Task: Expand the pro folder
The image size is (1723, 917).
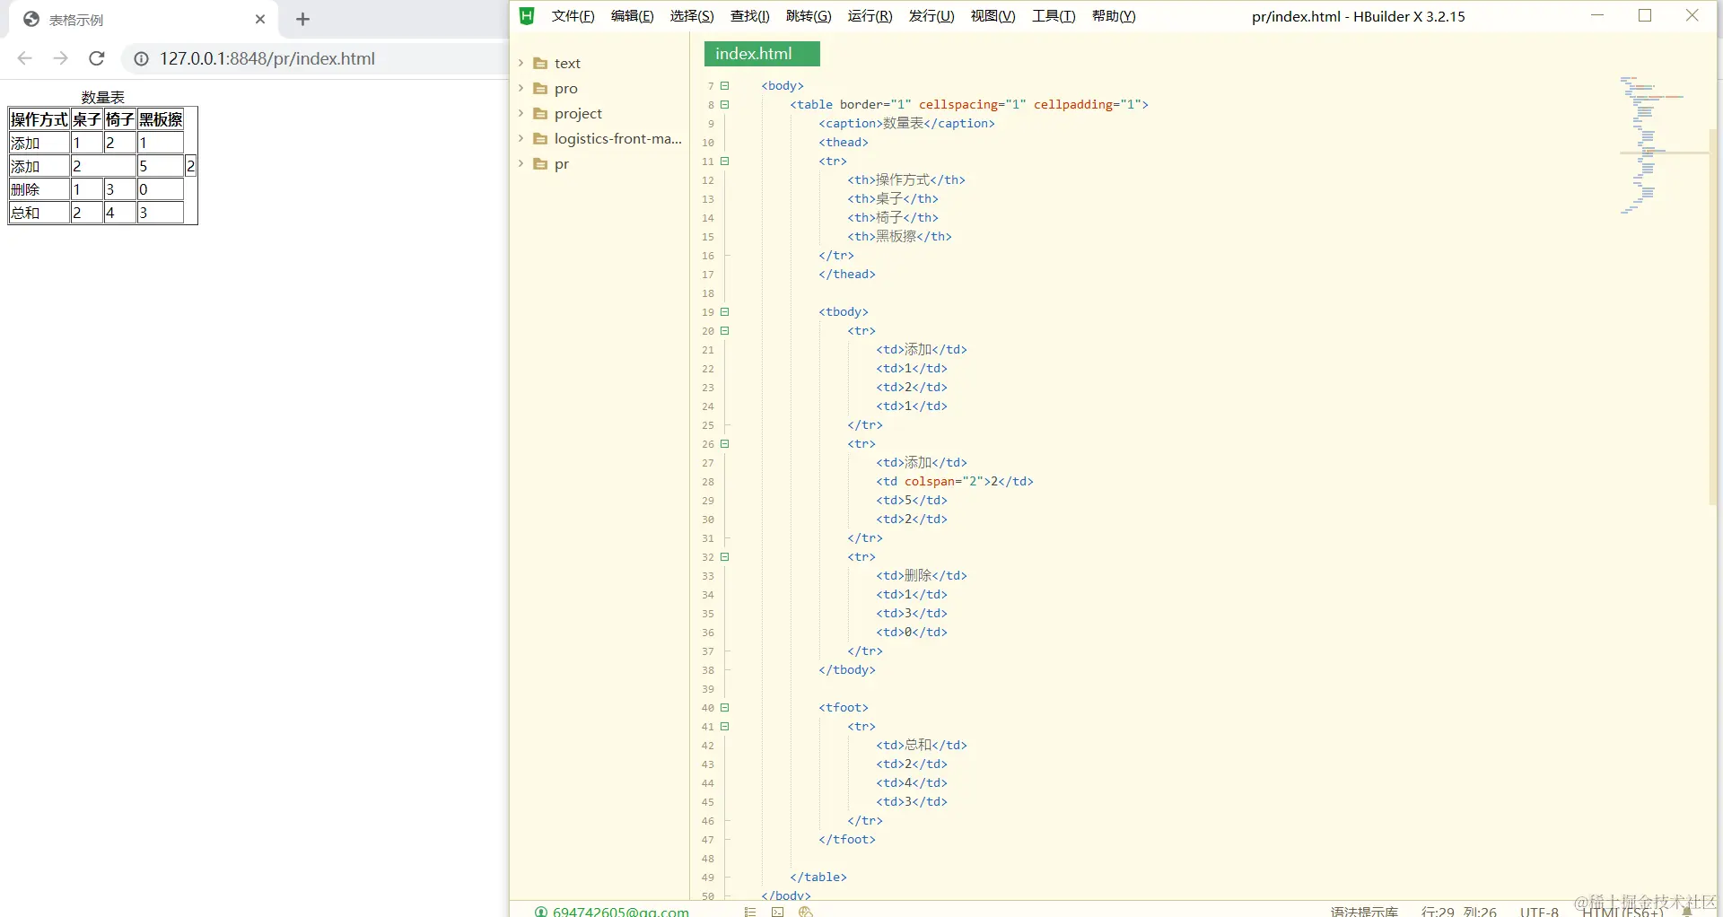Action: click(520, 89)
